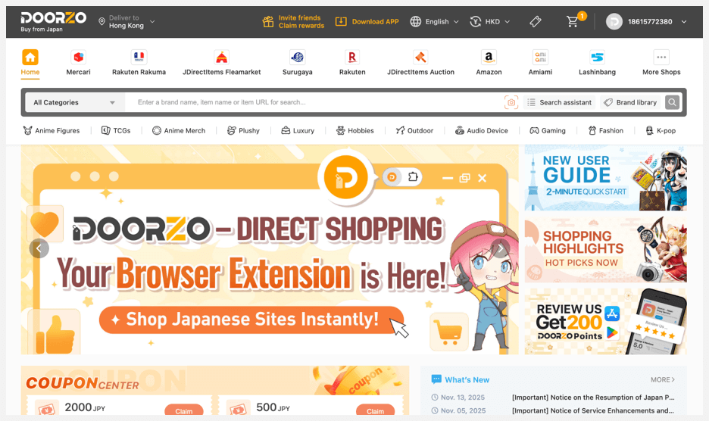Click the Doorzo logo

pyautogui.click(x=53, y=21)
